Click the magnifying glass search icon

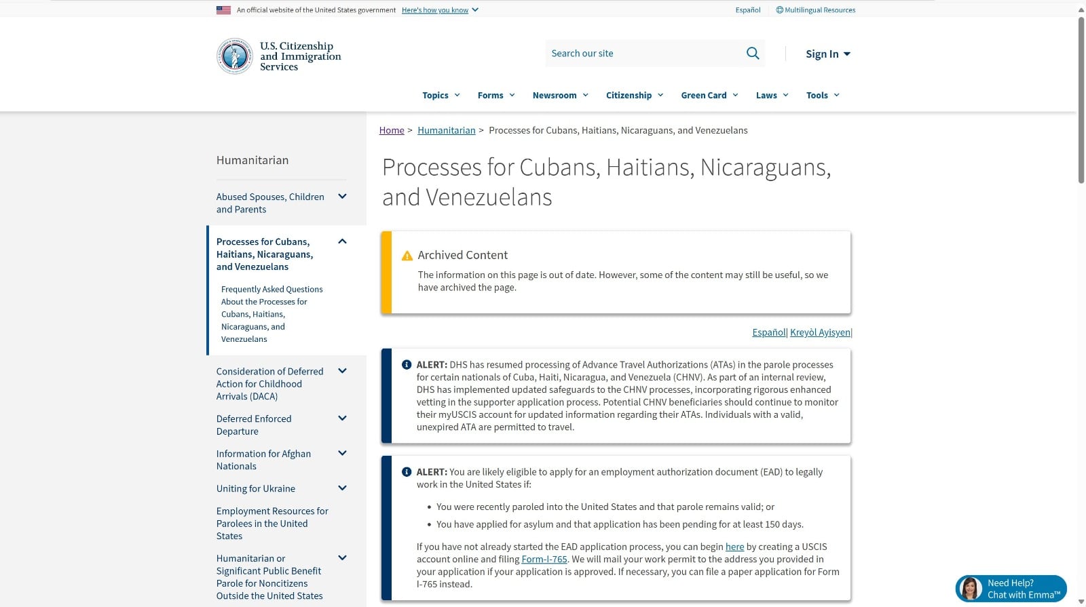752,53
